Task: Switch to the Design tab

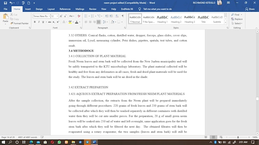Action: (x=39, y=9)
